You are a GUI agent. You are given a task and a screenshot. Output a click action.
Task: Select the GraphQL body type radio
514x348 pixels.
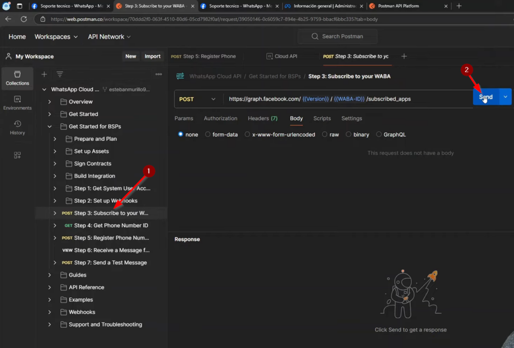[378, 134]
